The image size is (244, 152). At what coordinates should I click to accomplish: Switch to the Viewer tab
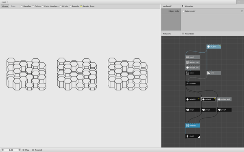(x=5, y=6)
